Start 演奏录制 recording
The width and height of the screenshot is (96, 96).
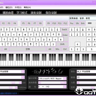pos(36,13)
